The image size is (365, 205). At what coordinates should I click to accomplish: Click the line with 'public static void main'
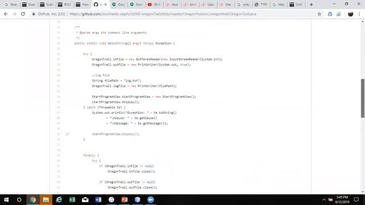pyautogui.click(x=124, y=43)
